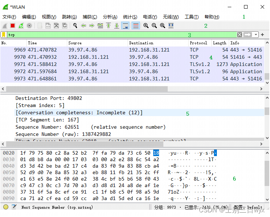This screenshot has height=217, width=270.
Task: Sort packets by Info column
Action: [247, 43]
